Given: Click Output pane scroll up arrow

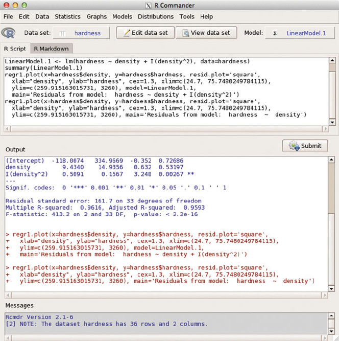Looking at the screenshot, I should [x=331, y=160].
